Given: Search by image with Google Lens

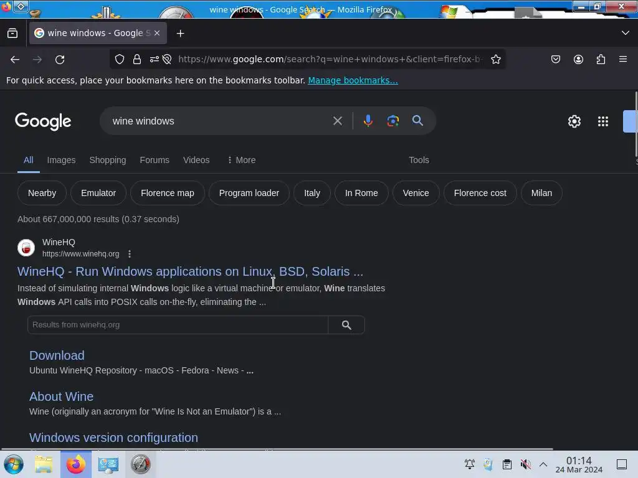Looking at the screenshot, I should 393,121.
